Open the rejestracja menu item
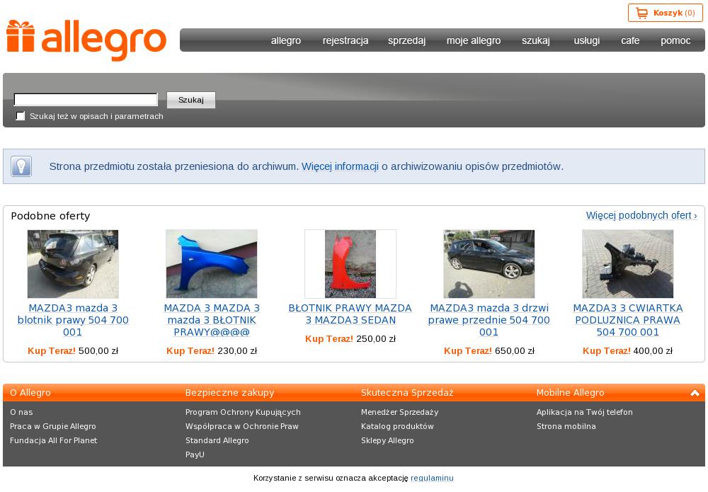 pos(346,40)
